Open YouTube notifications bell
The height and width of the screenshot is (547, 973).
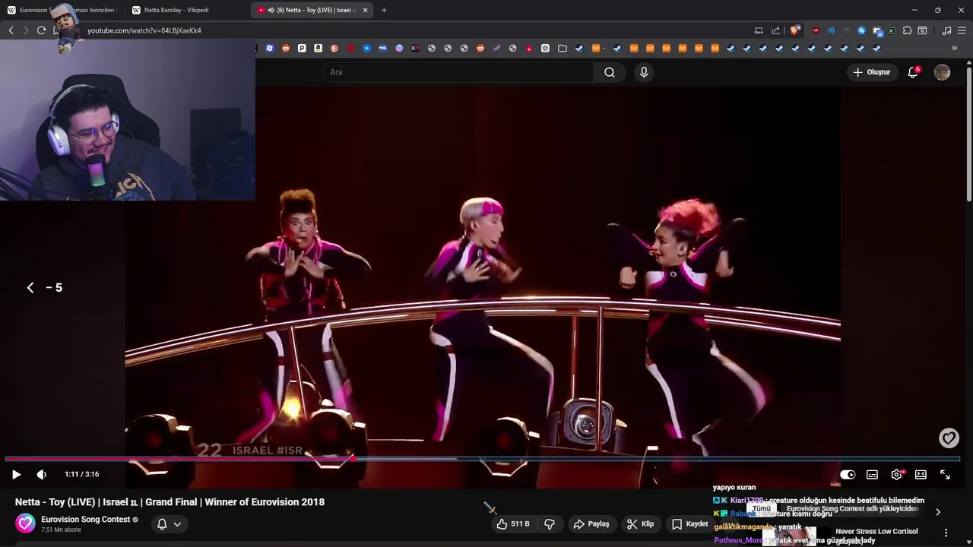(913, 72)
